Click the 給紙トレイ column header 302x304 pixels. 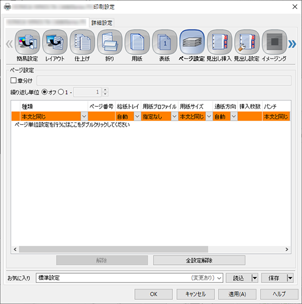tap(128, 106)
